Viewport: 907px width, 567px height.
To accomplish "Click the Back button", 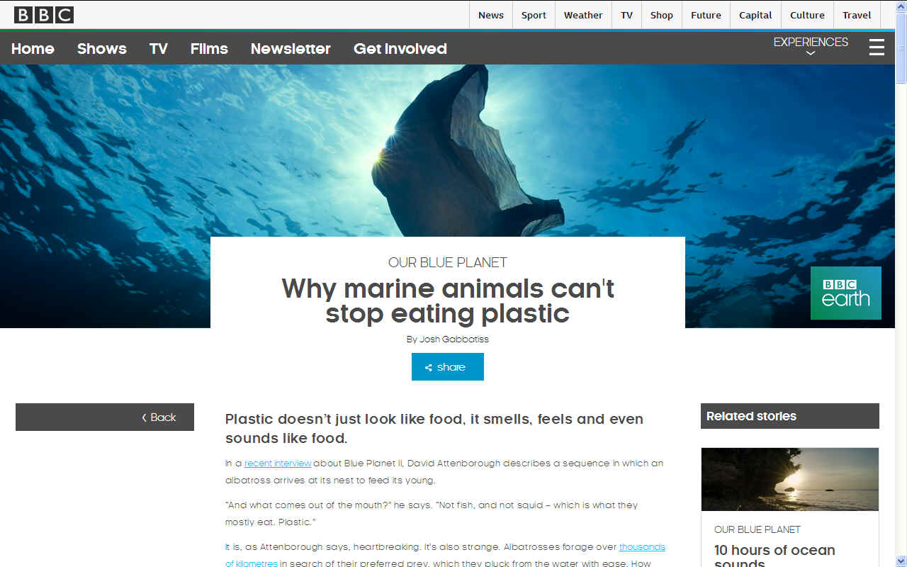I will [105, 417].
